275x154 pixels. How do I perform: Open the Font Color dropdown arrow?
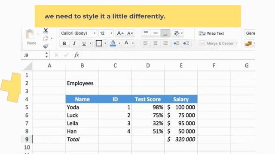[x=133, y=43]
